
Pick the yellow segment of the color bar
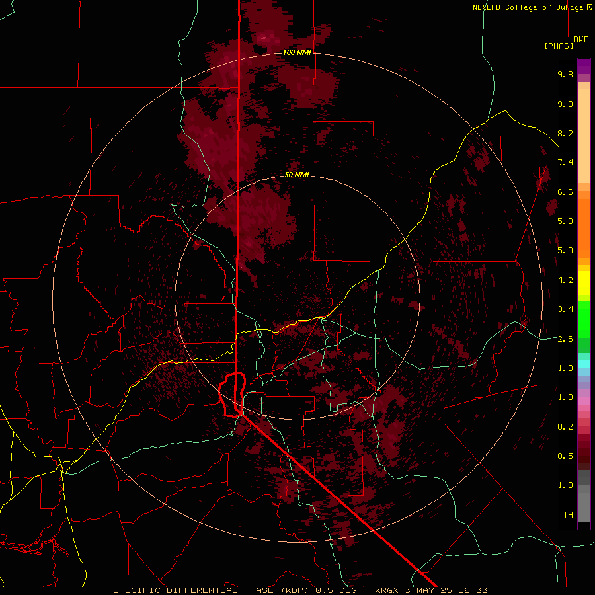point(584,283)
